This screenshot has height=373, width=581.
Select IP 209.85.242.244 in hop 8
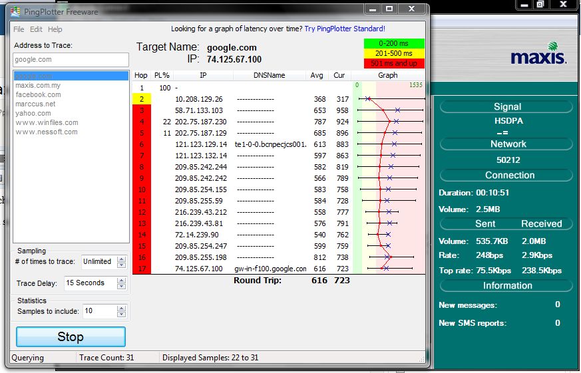(x=201, y=167)
